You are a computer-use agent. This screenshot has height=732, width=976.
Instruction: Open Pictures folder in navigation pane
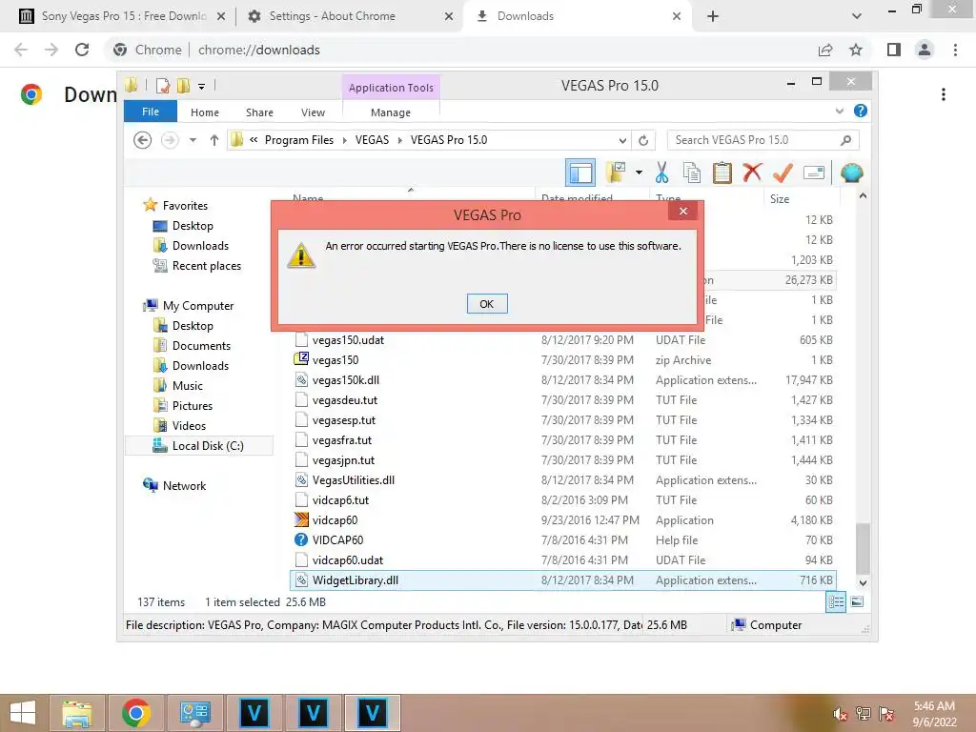[x=192, y=405]
